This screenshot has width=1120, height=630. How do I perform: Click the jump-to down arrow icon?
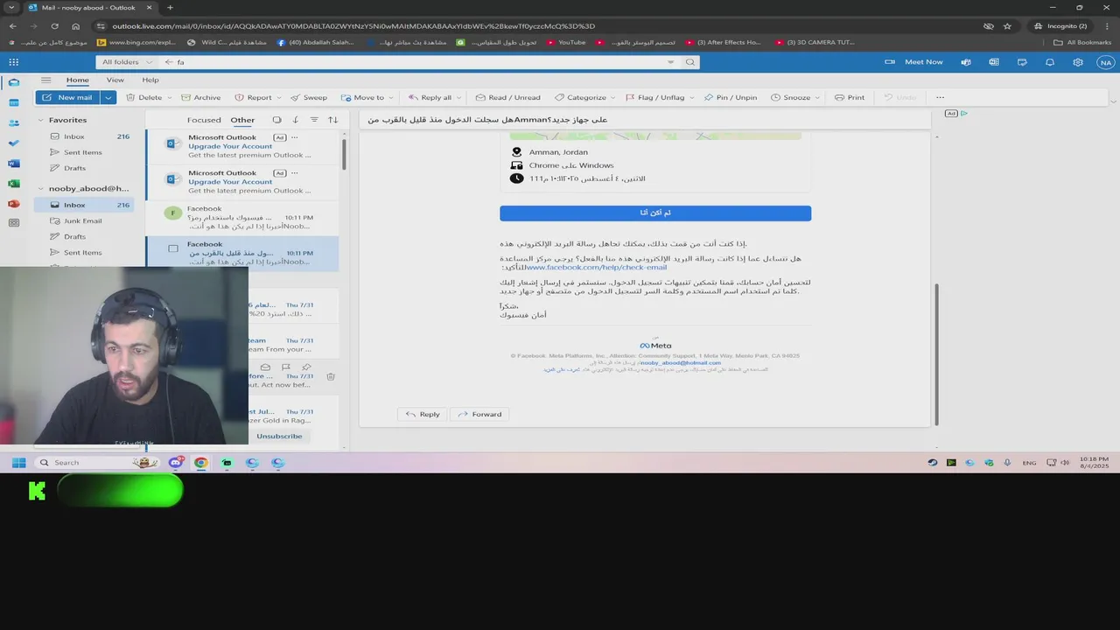tap(296, 120)
